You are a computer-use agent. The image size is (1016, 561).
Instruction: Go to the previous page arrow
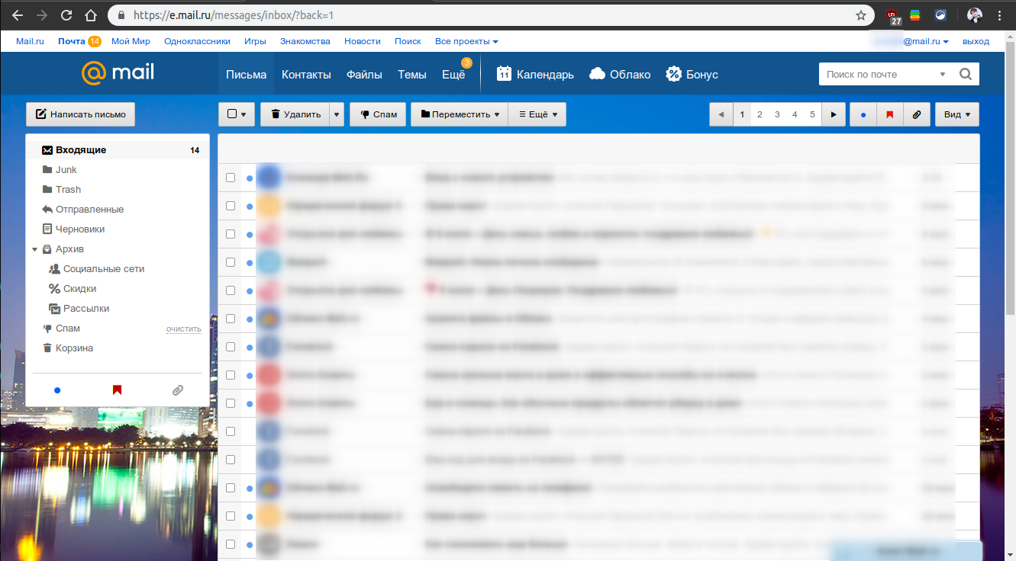point(721,114)
